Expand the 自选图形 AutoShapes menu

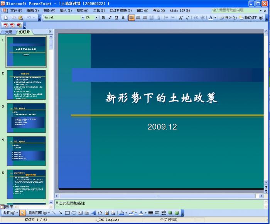click(x=39, y=213)
